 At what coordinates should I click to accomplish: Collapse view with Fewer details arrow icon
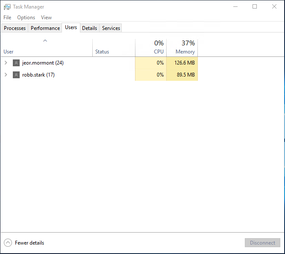tap(8, 243)
